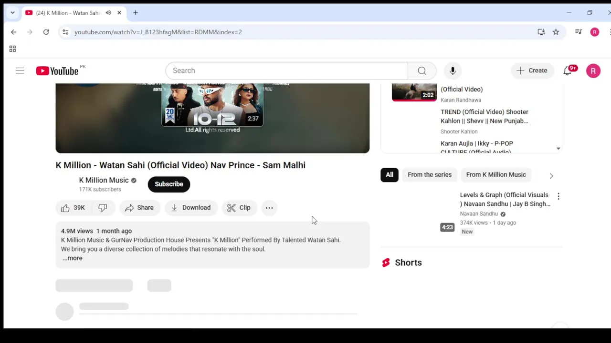Share this video
Viewport: 611px width, 343px height.
click(139, 208)
